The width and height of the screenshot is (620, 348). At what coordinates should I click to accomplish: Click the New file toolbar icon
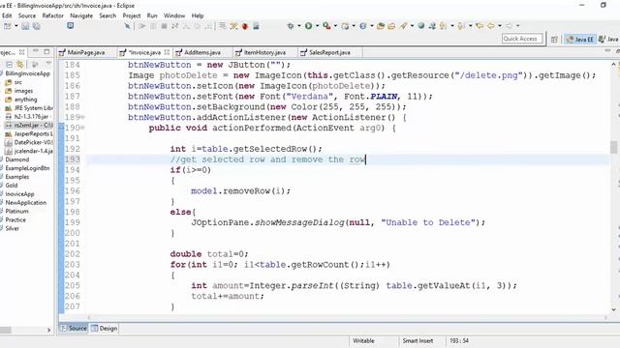click(7, 26)
